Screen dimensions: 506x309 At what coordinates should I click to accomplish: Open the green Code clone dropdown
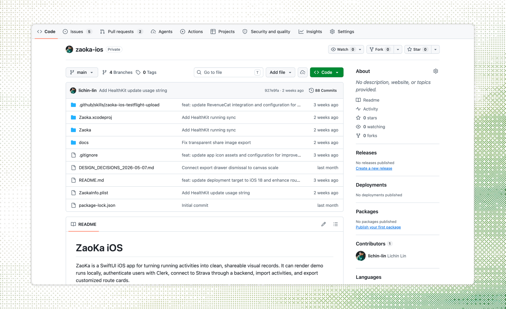[327, 72]
